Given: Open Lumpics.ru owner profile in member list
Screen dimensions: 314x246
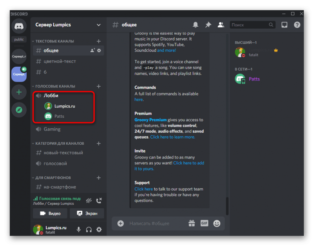Looking at the screenshot, I should point(257,52).
